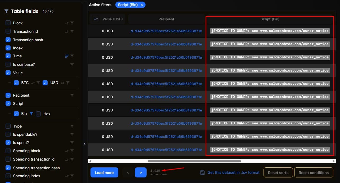Screen dimensions: 340x183
Task: Uncheck the Script field checkbox
Action: (8, 104)
